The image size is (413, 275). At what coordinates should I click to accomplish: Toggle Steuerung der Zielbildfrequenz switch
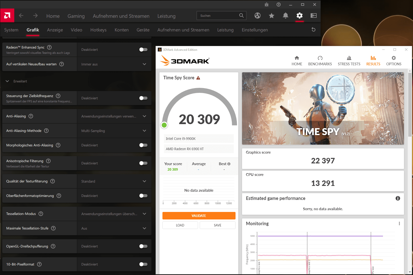tap(143, 98)
